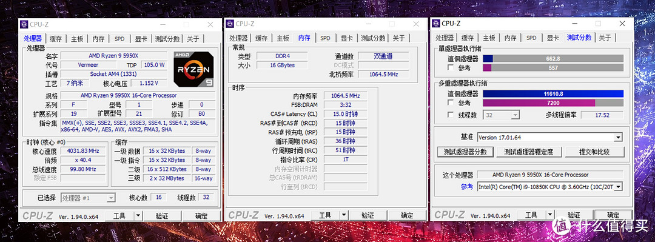Tick multi-thread 參考 checkbox in benchmark window
This screenshot has height=242, width=655.
[x=450, y=103]
